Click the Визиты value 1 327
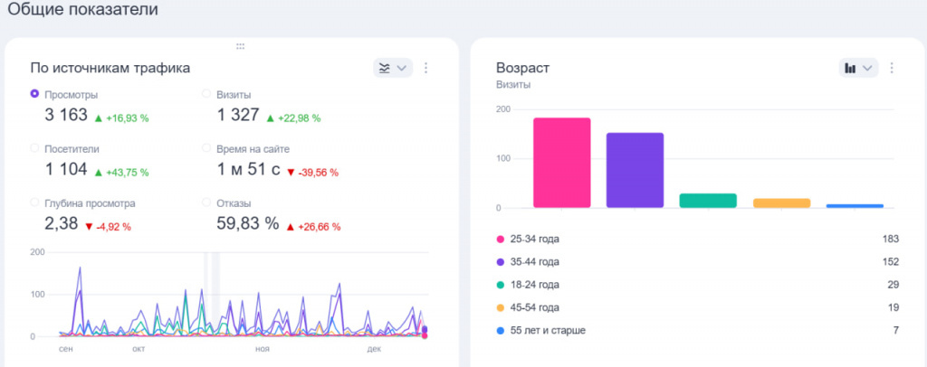The height and width of the screenshot is (367, 927). coord(238,115)
